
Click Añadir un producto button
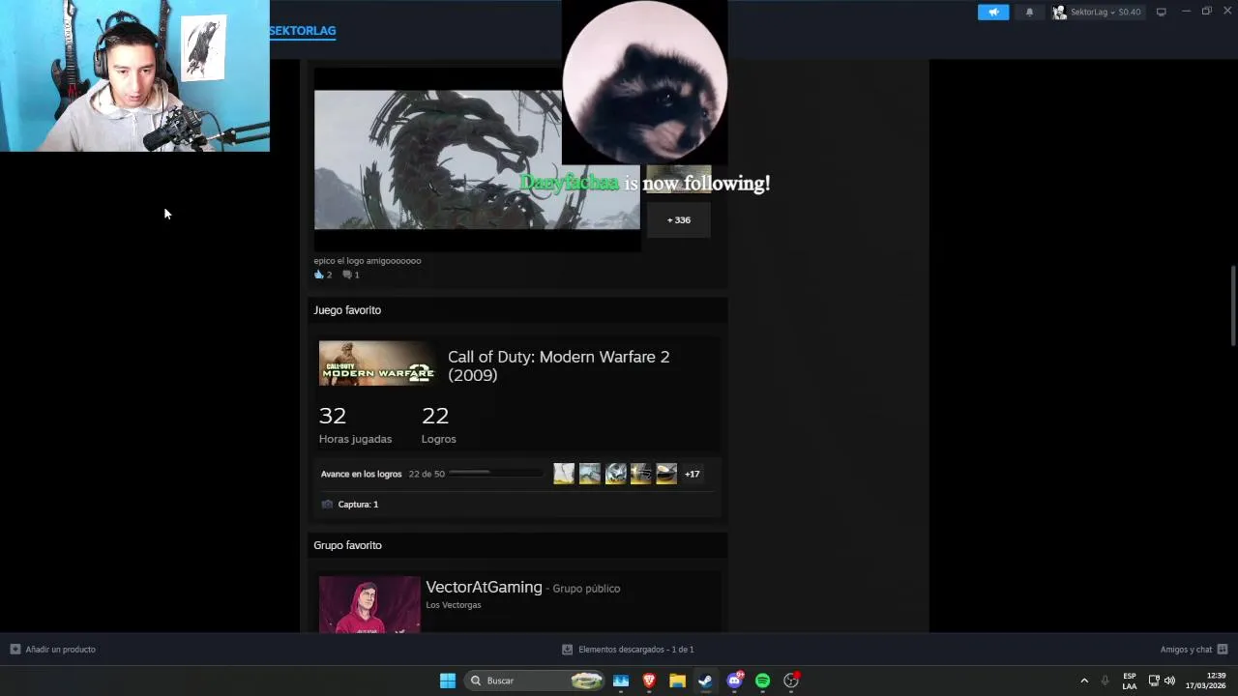tap(53, 649)
